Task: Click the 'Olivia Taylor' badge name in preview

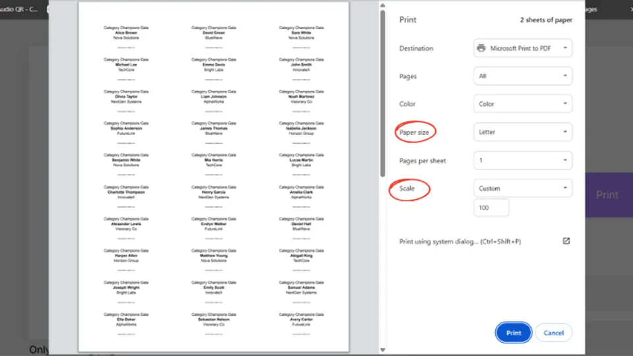Action: click(x=126, y=97)
